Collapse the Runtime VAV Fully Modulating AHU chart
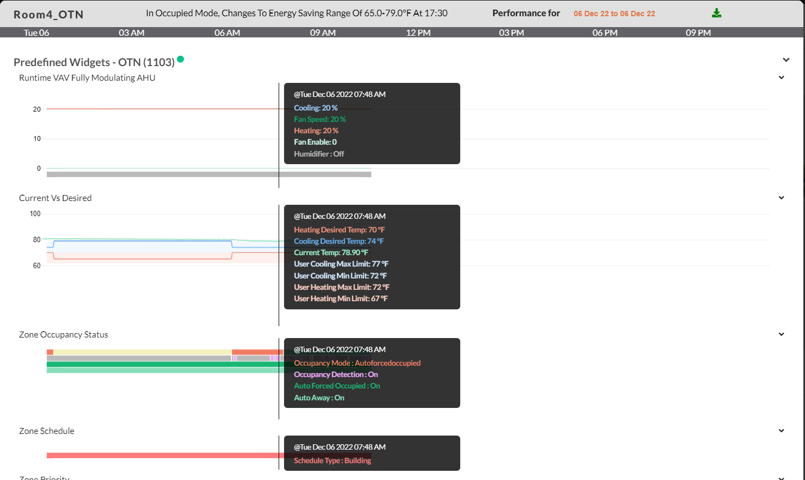Screen dimensions: 805x480 pos(781,77)
